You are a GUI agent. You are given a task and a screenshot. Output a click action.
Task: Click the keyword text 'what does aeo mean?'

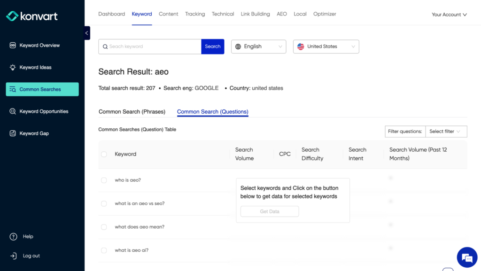click(140, 227)
